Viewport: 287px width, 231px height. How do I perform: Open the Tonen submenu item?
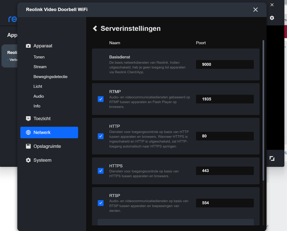coord(39,57)
